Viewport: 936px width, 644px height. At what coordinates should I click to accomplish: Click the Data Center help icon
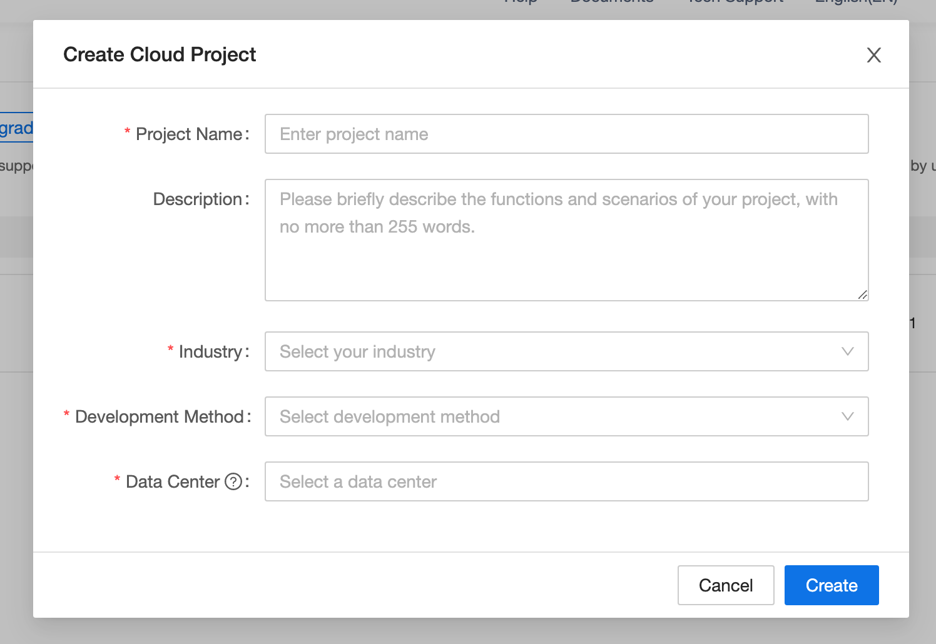[x=233, y=481]
